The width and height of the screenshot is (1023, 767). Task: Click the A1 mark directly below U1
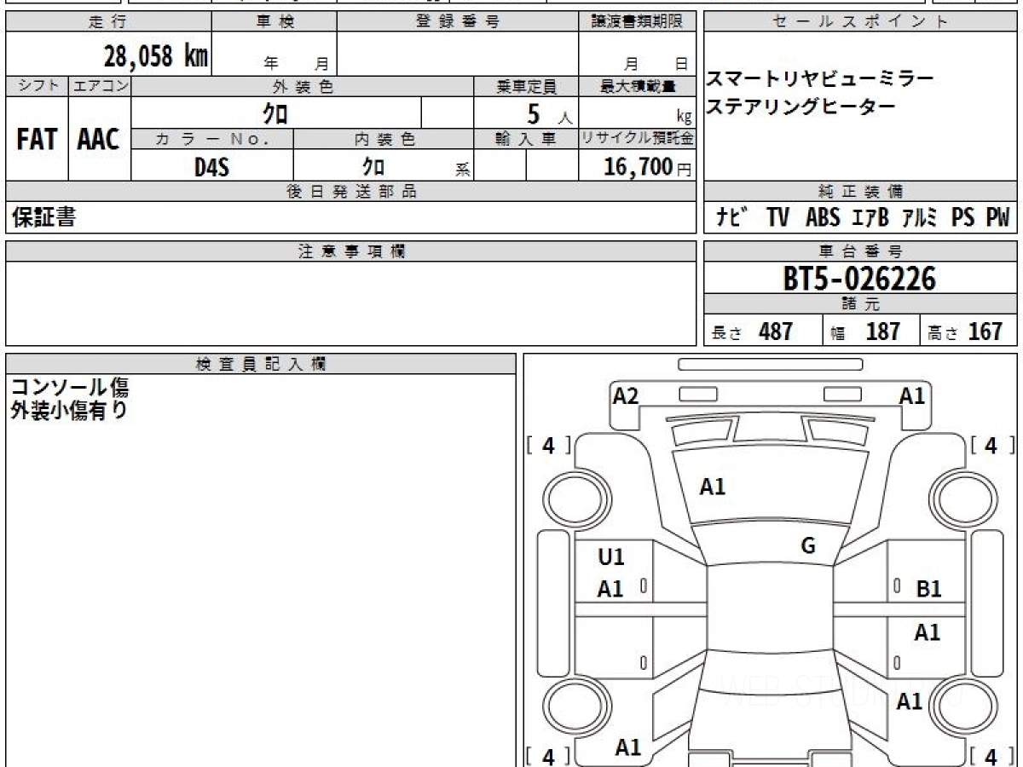(x=610, y=589)
